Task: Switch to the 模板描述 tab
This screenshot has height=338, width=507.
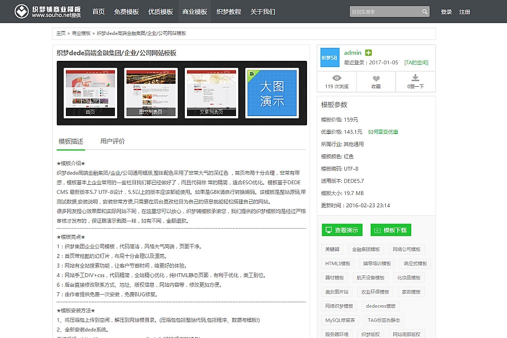Action: 71,141
